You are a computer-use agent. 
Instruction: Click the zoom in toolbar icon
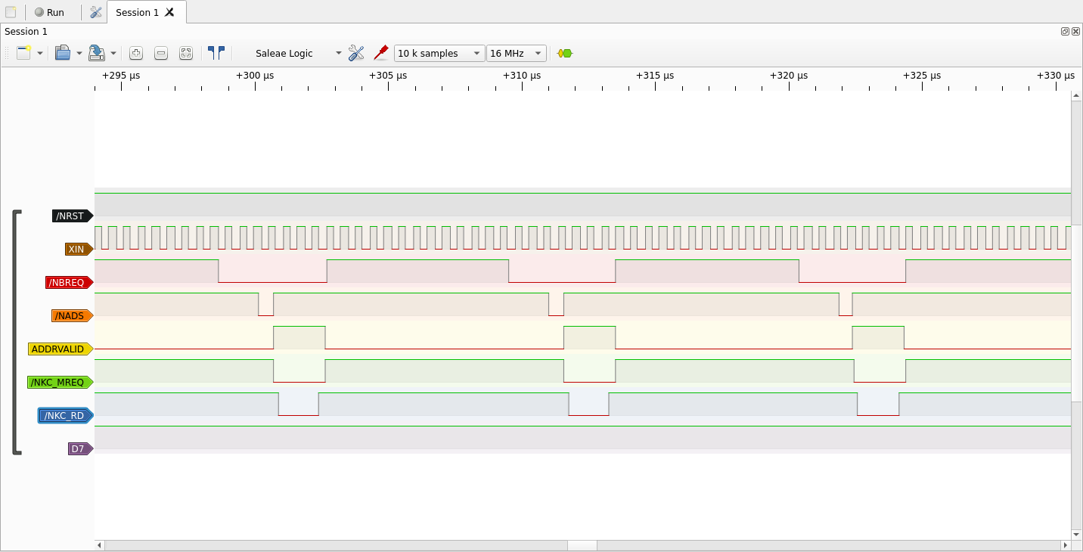pos(136,53)
